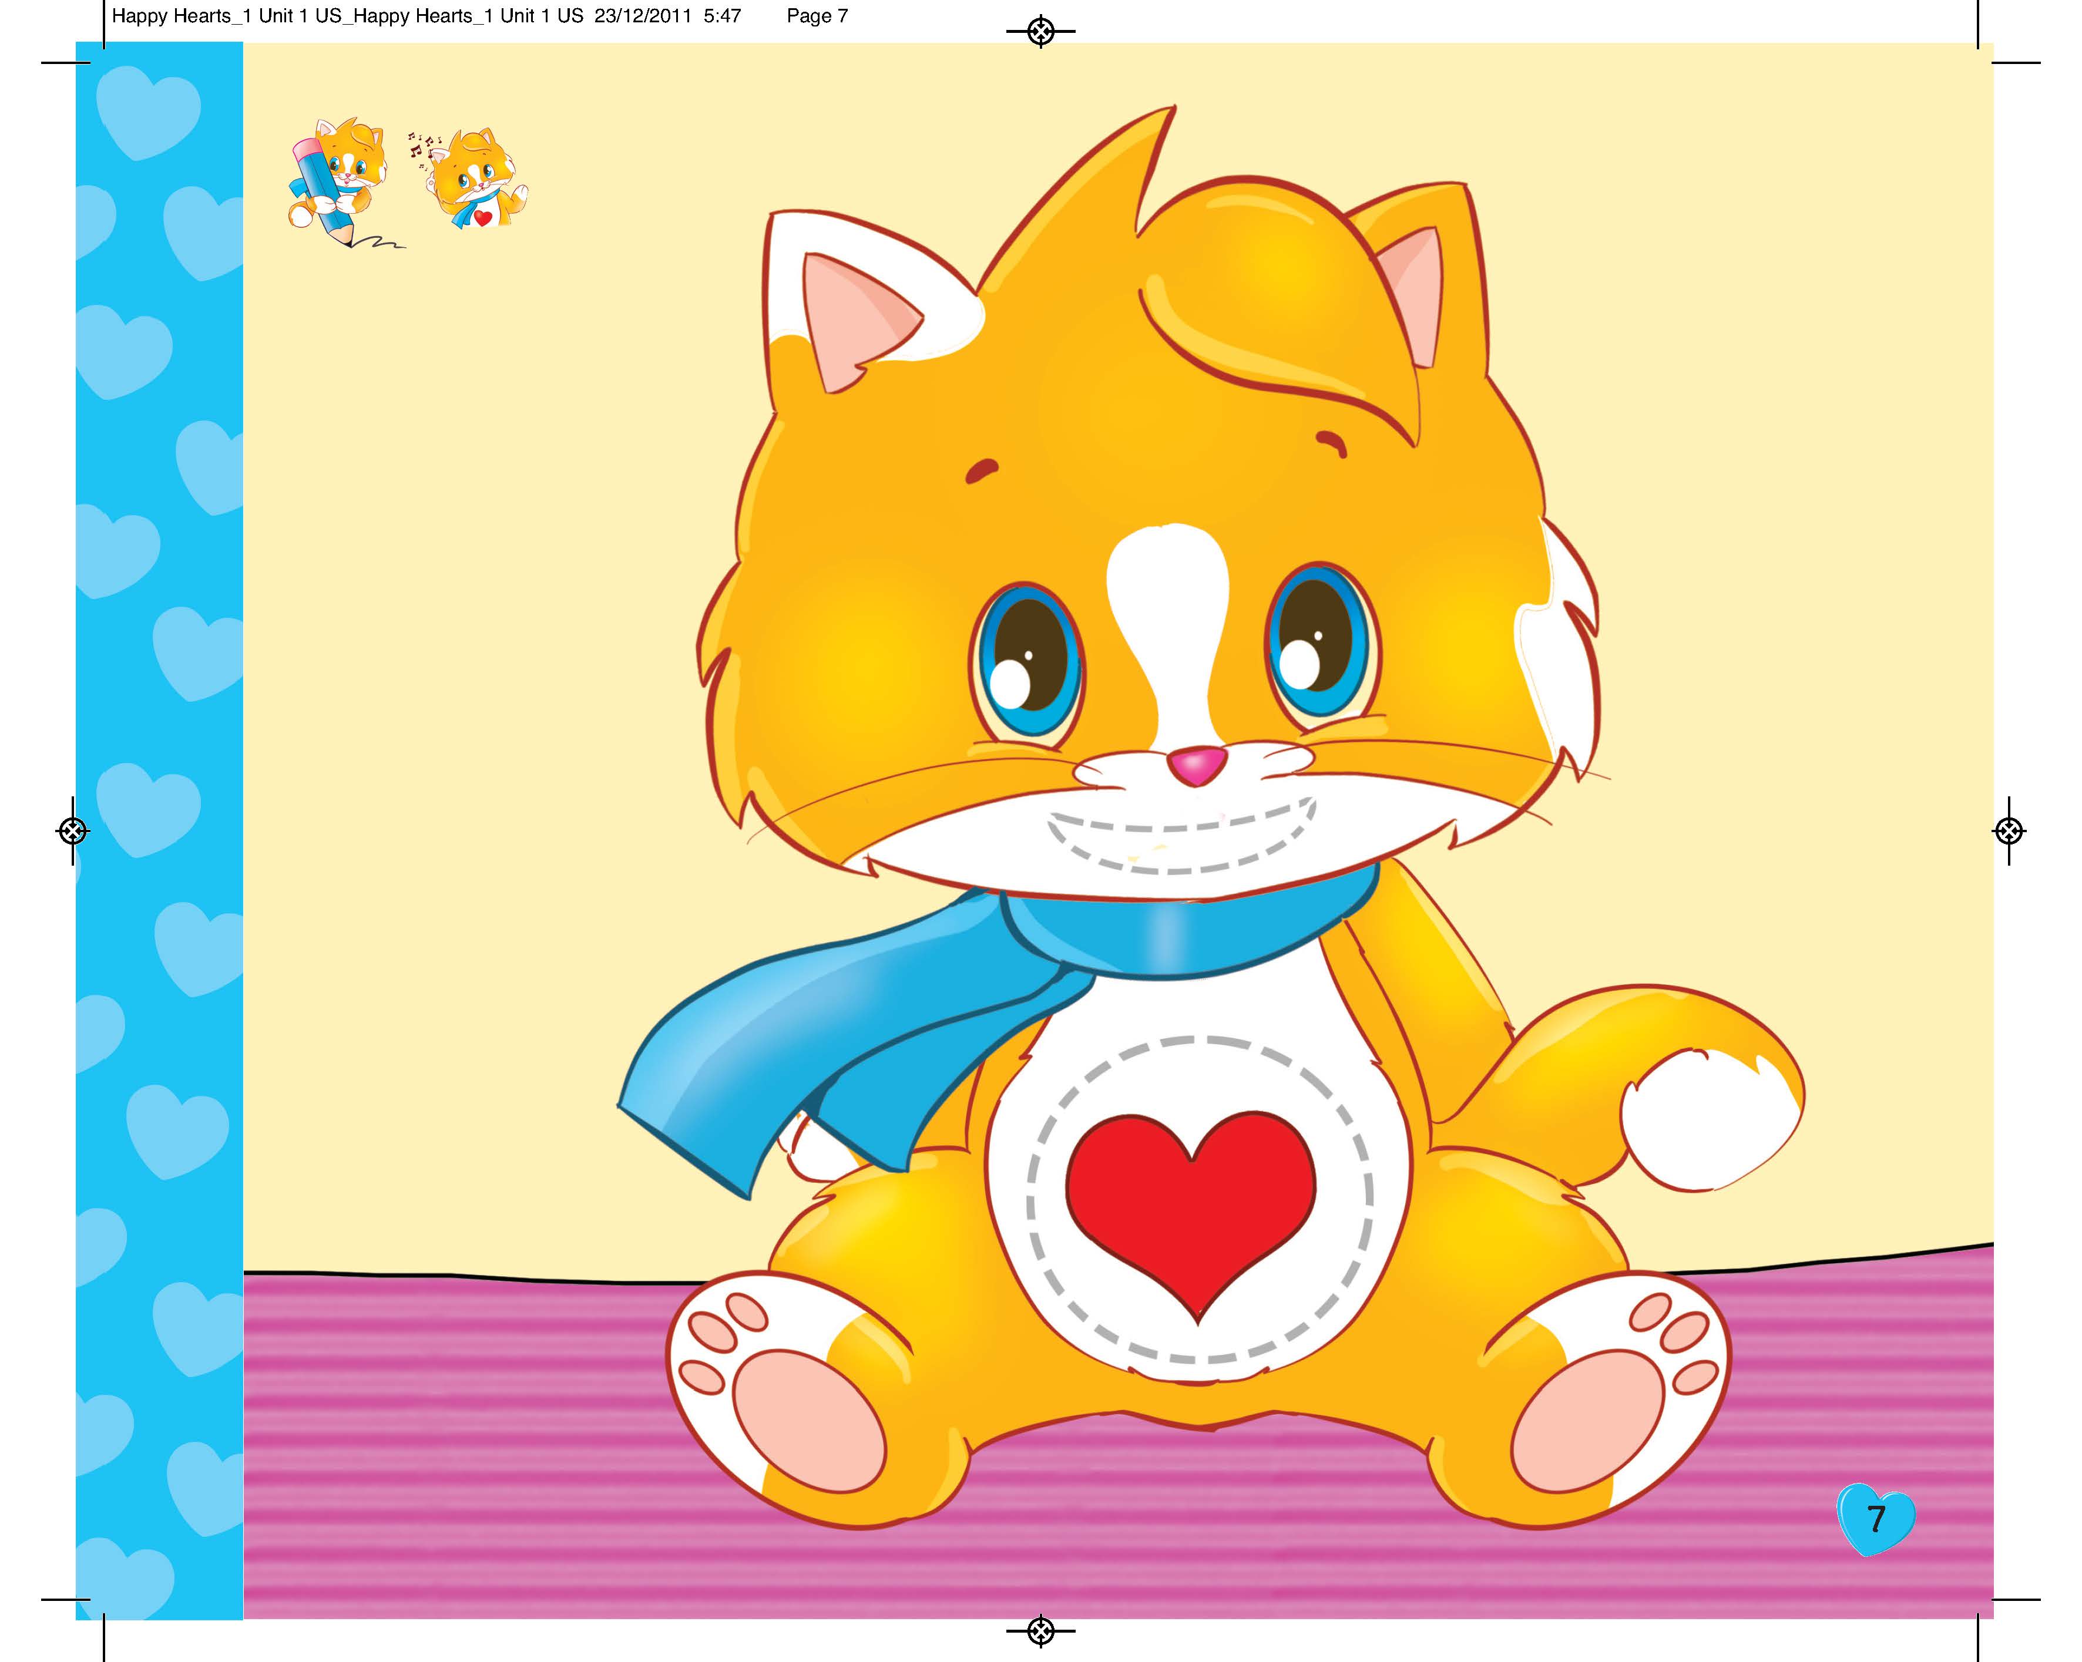Click the top center registration crosshair mark
The height and width of the screenshot is (1662, 2082).
pos(1040,31)
